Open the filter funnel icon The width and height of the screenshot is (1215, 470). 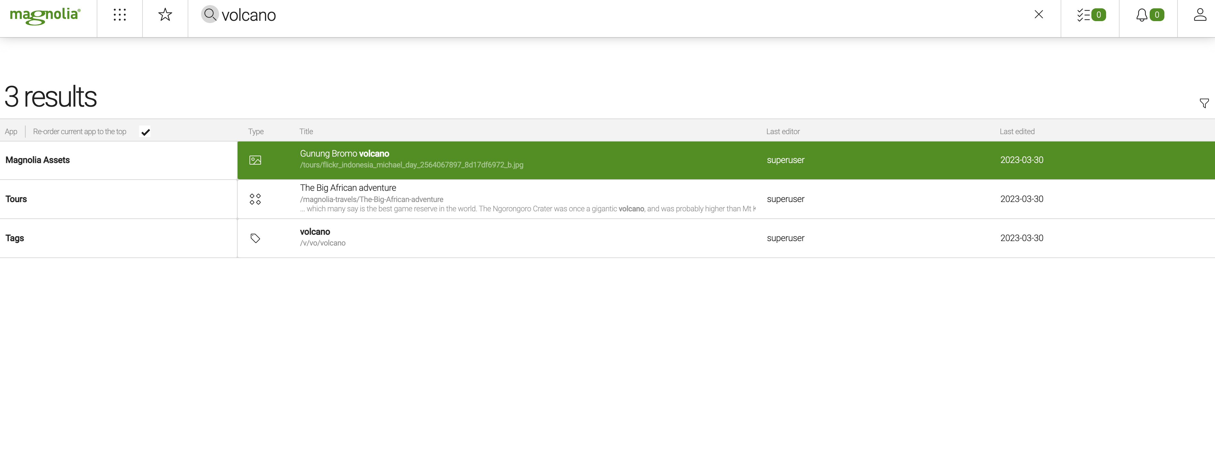(x=1204, y=103)
